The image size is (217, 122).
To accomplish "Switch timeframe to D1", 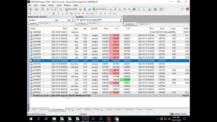I will pos(105,14).
